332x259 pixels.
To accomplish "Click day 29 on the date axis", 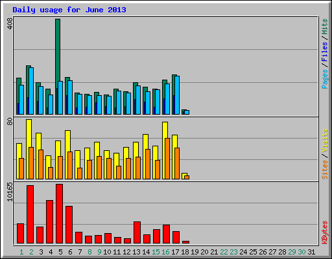I will pos(292,252).
